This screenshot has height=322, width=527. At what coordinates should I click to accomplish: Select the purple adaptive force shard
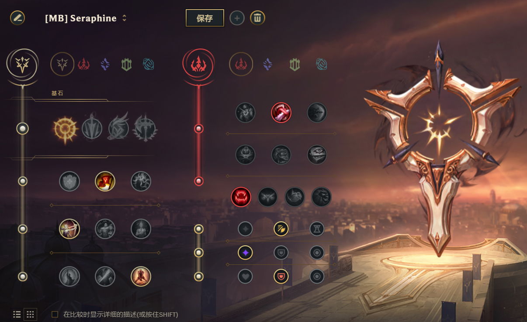click(x=245, y=252)
